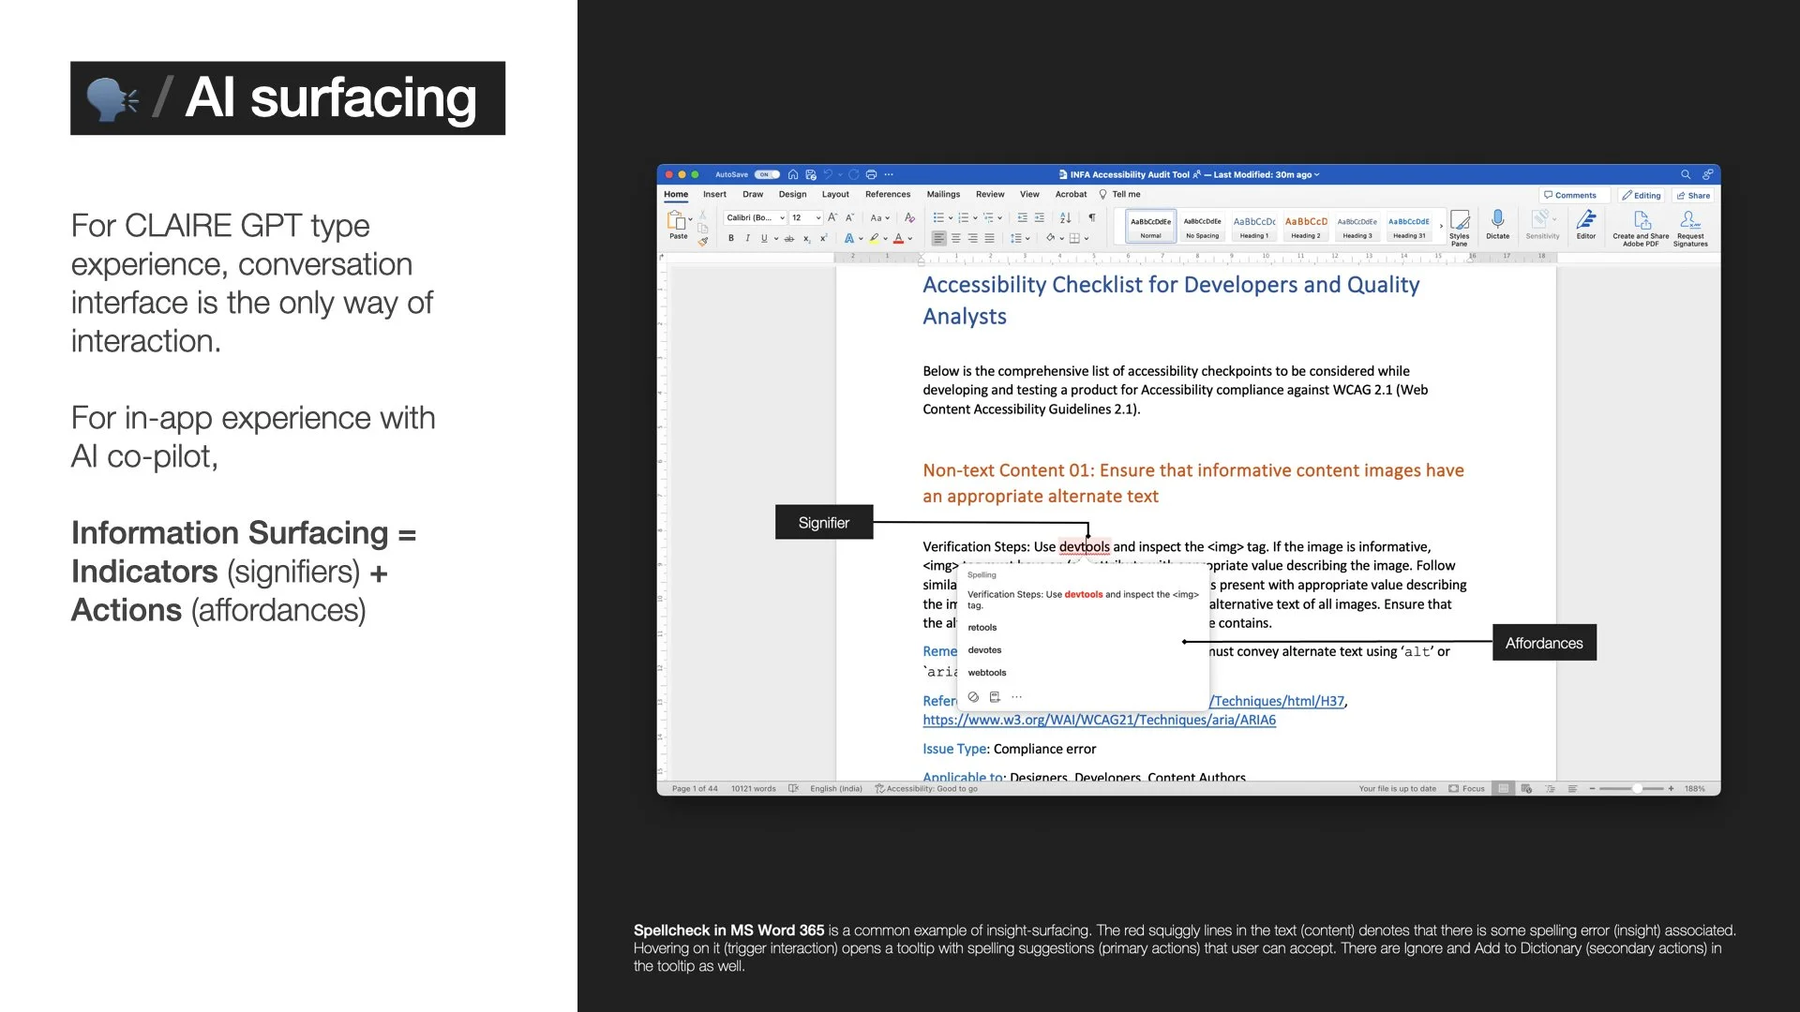This screenshot has height=1012, width=1800.
Task: Click Request Signatures icon
Action: click(x=1689, y=221)
